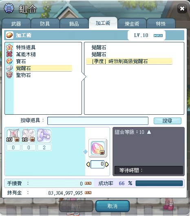Click the 成功率 progress bar
Viewport: 190px width, 216px height.
click(159, 183)
